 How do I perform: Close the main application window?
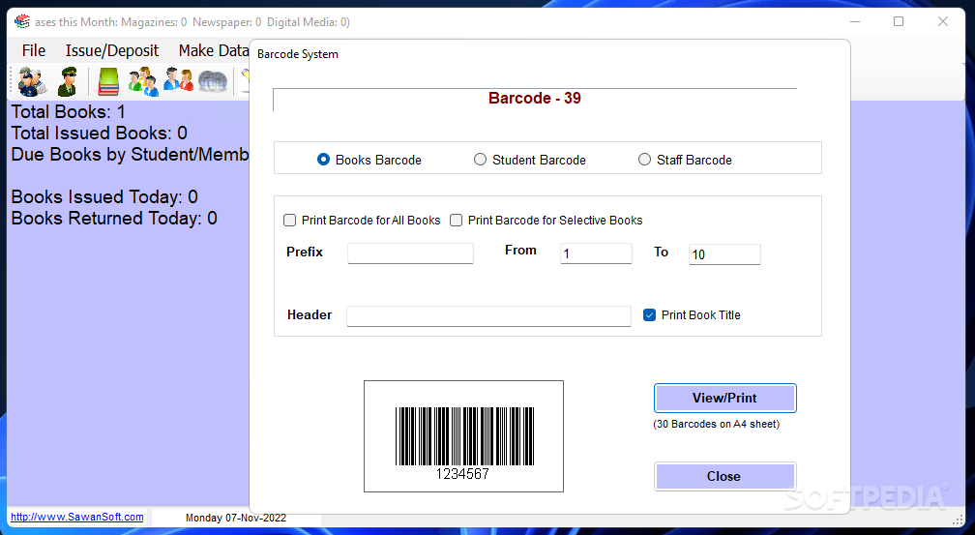(943, 22)
